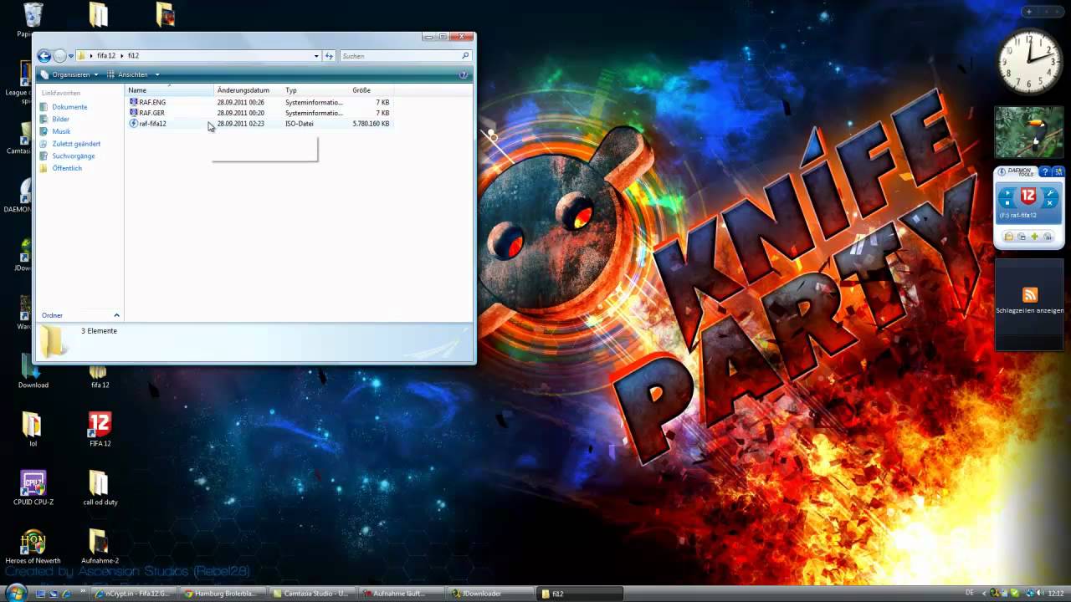Refresh the folder with refresh icon
This screenshot has height=602, width=1071.
329,56
